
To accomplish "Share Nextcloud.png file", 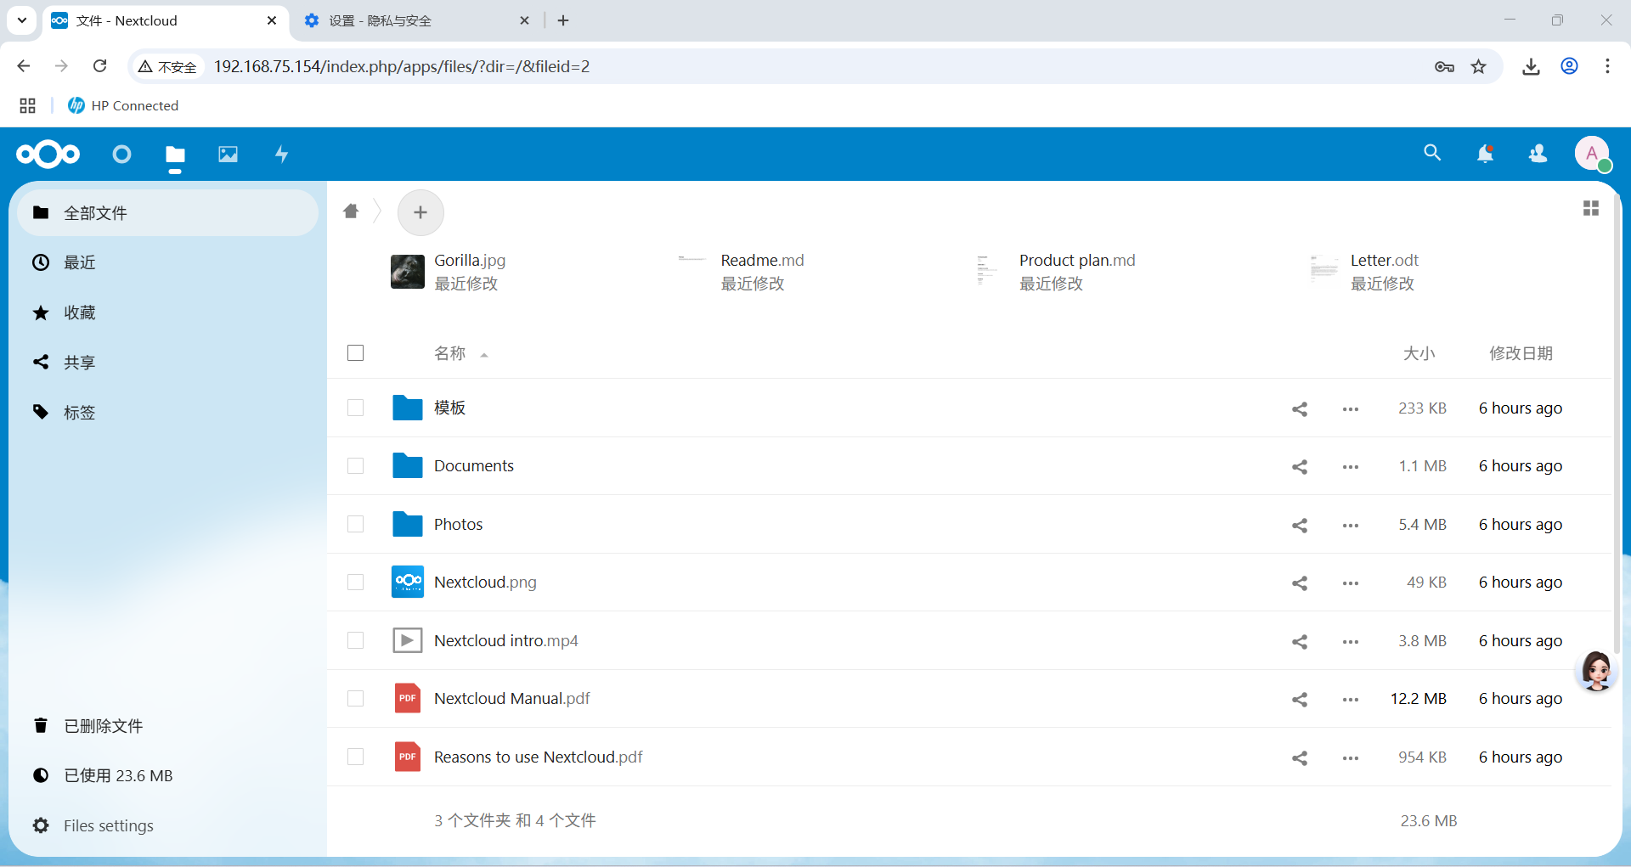I will (x=1300, y=583).
